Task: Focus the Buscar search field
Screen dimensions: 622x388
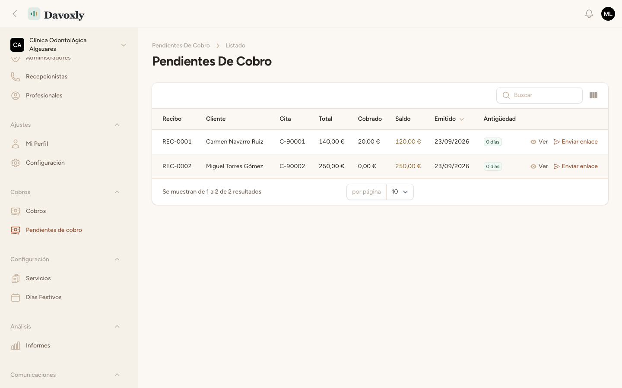Action: pyautogui.click(x=539, y=95)
